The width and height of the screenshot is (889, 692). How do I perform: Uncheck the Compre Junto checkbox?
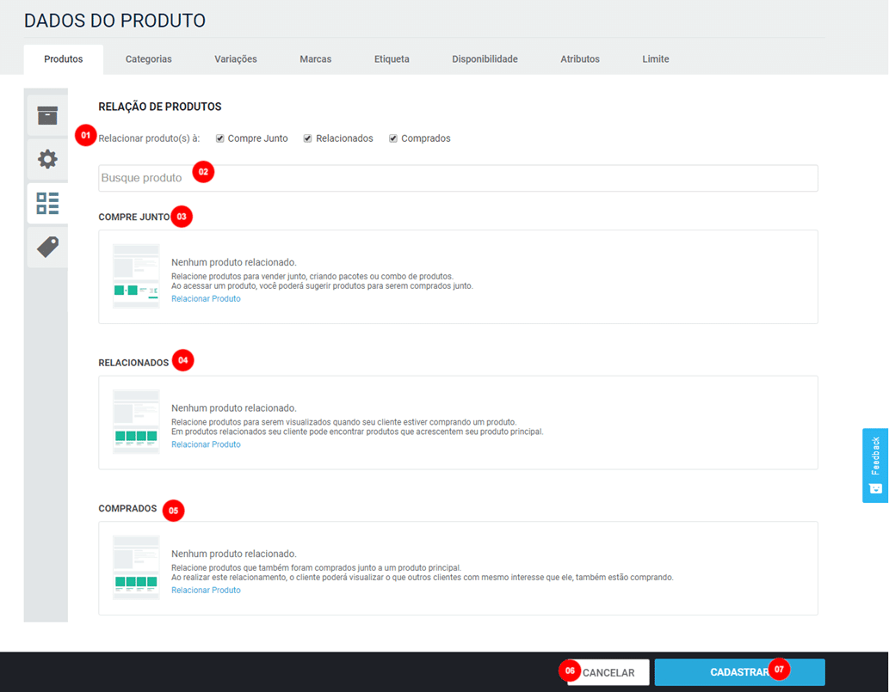pos(220,138)
